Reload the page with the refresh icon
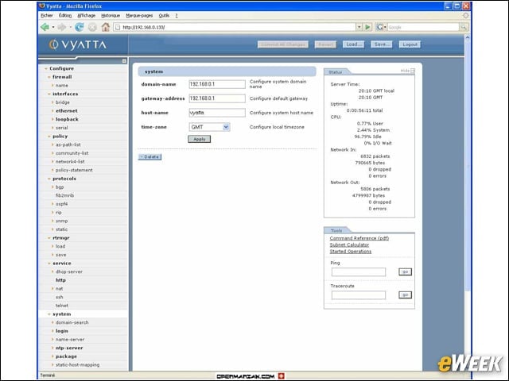This screenshot has width=509, height=381. click(x=80, y=27)
